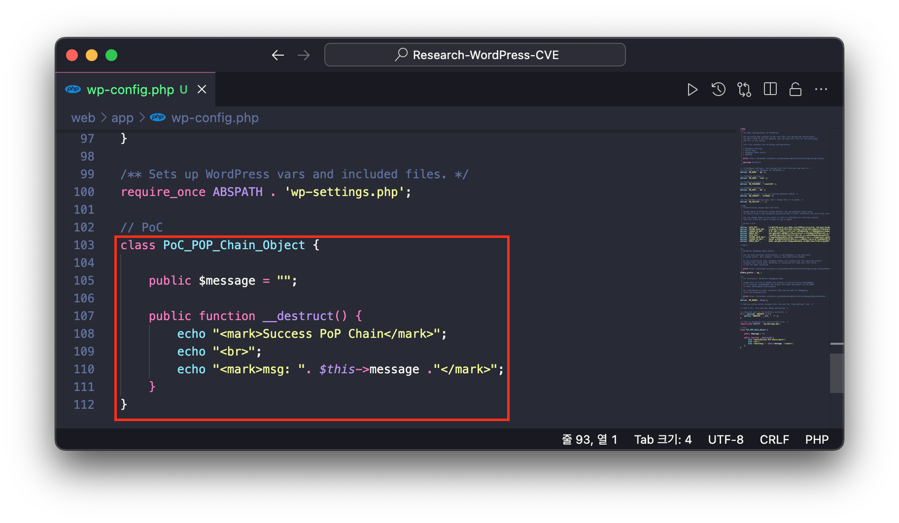Screen dimensions: 899x523
Task: Click line number 112 in the gutter
Action: pyautogui.click(x=84, y=405)
